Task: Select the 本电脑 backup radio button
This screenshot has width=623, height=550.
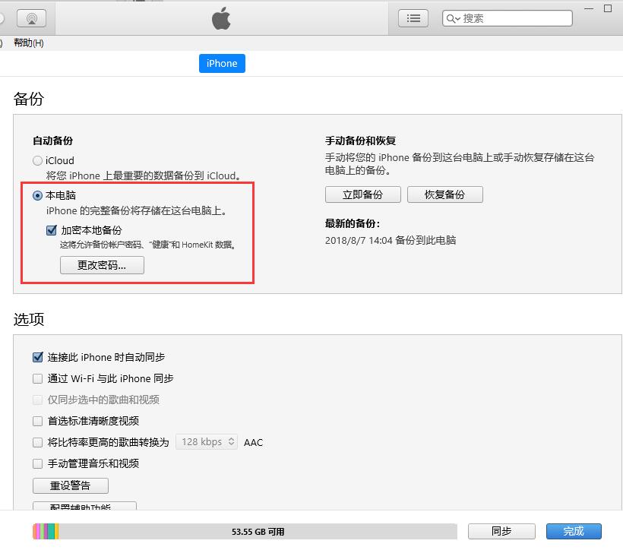Action: point(37,196)
